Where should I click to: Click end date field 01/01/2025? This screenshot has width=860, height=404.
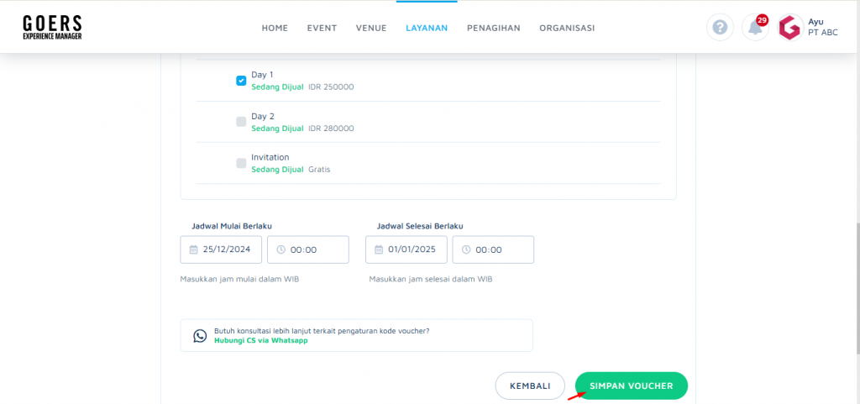pyautogui.click(x=406, y=249)
